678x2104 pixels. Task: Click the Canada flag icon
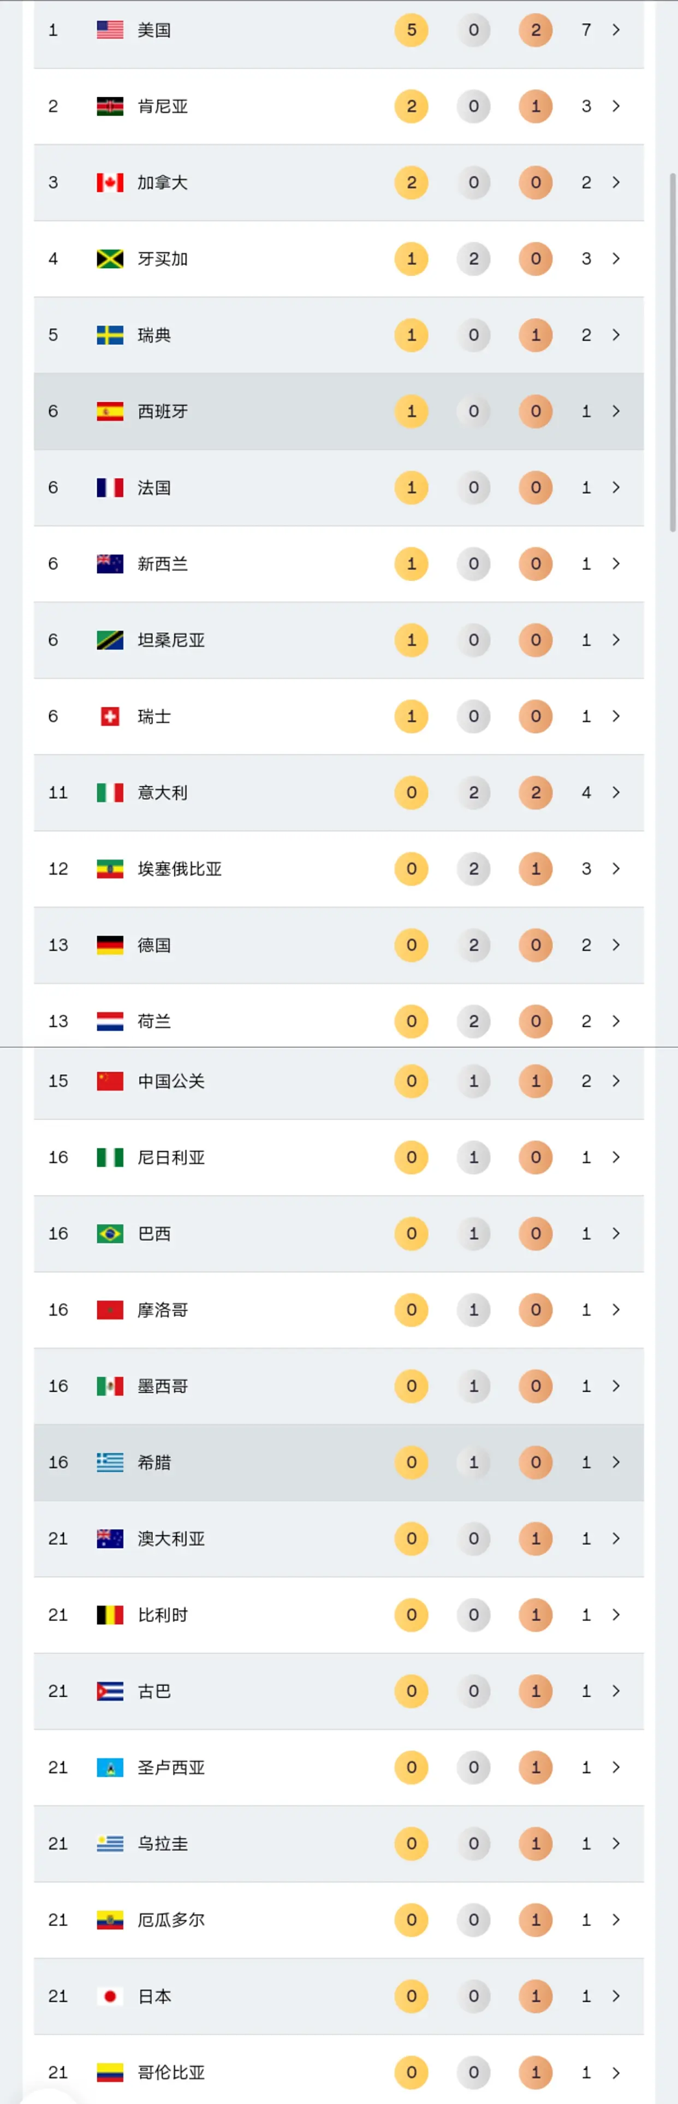coord(110,182)
